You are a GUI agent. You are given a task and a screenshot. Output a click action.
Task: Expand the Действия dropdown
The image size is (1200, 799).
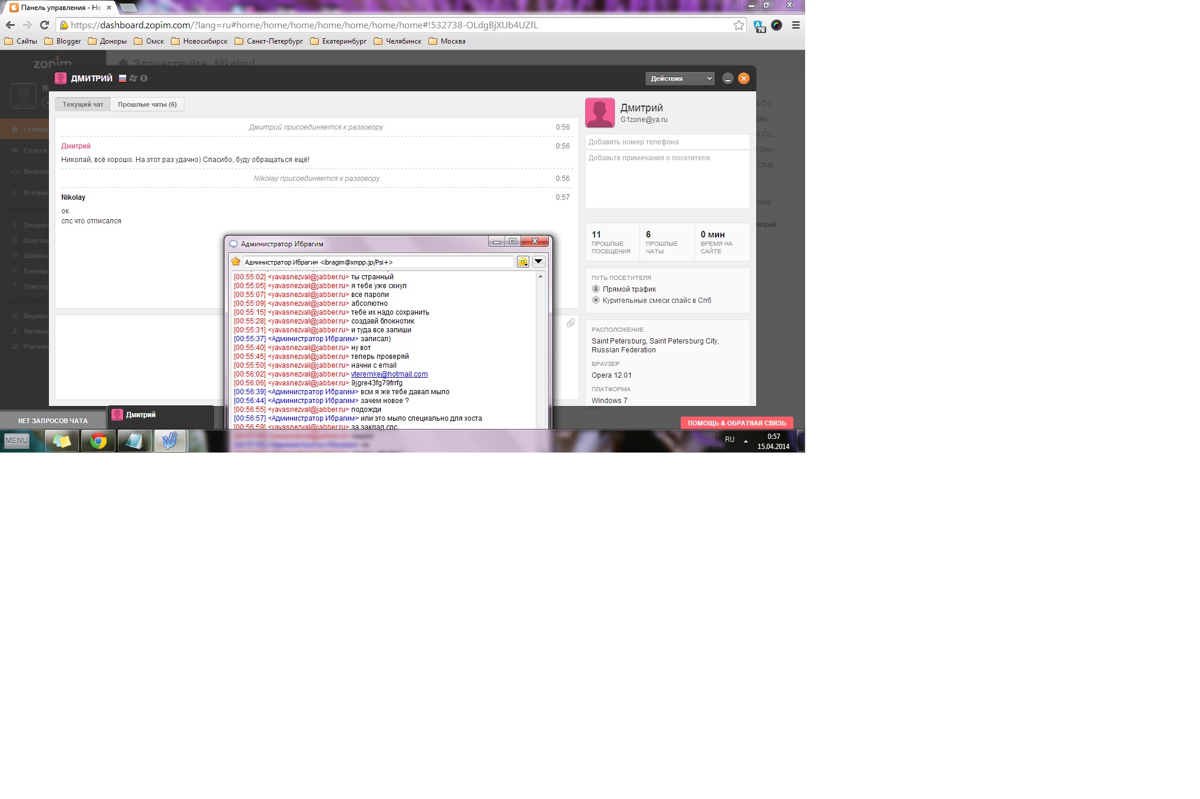tap(680, 78)
